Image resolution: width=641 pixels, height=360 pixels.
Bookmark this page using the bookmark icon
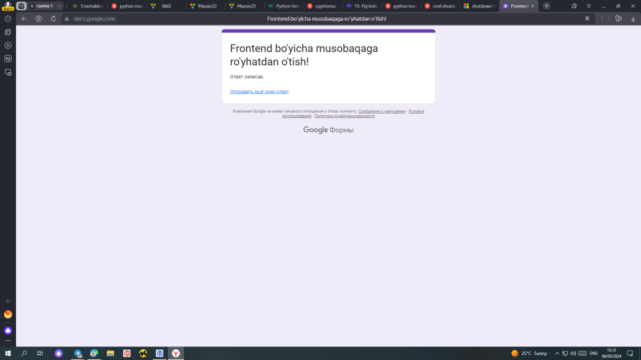(587, 18)
